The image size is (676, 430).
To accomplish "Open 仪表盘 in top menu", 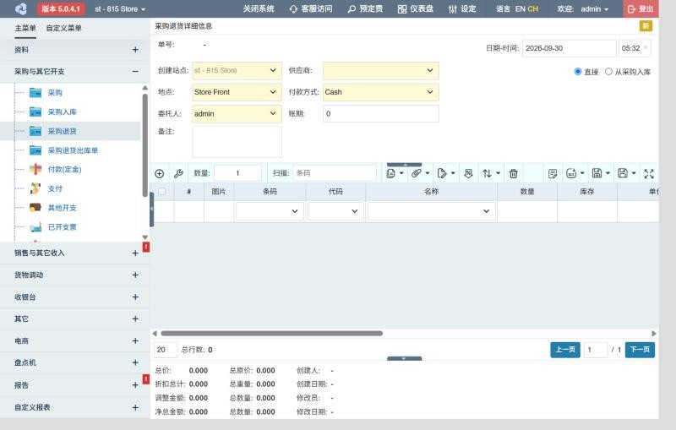I will click(x=416, y=9).
